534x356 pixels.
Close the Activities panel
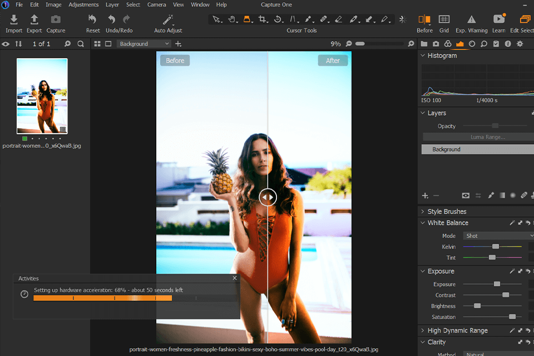[235, 278]
